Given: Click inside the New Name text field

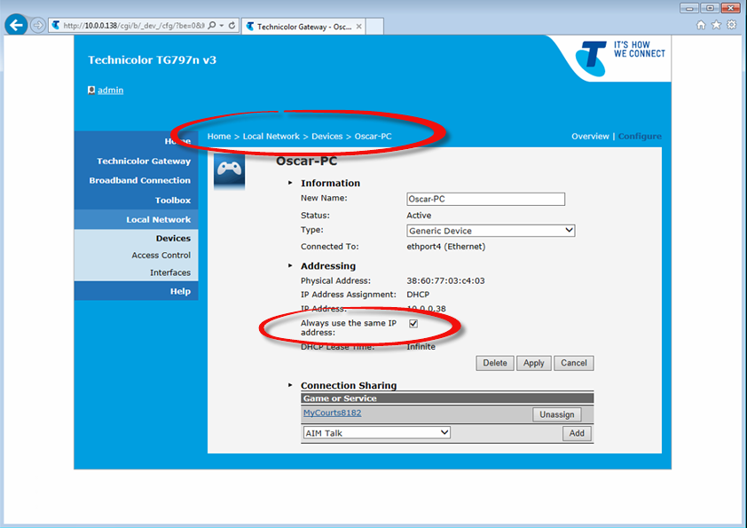Looking at the screenshot, I should [485, 199].
